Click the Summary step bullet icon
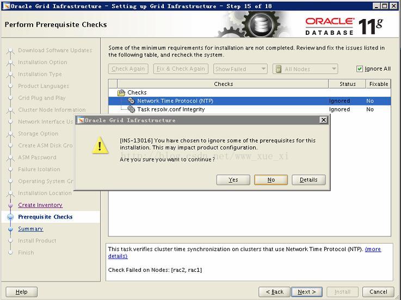This screenshot has height=300, width=401. tap(10, 229)
